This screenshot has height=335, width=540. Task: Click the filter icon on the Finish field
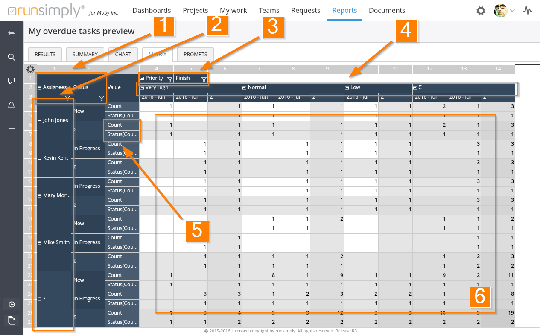tap(204, 79)
